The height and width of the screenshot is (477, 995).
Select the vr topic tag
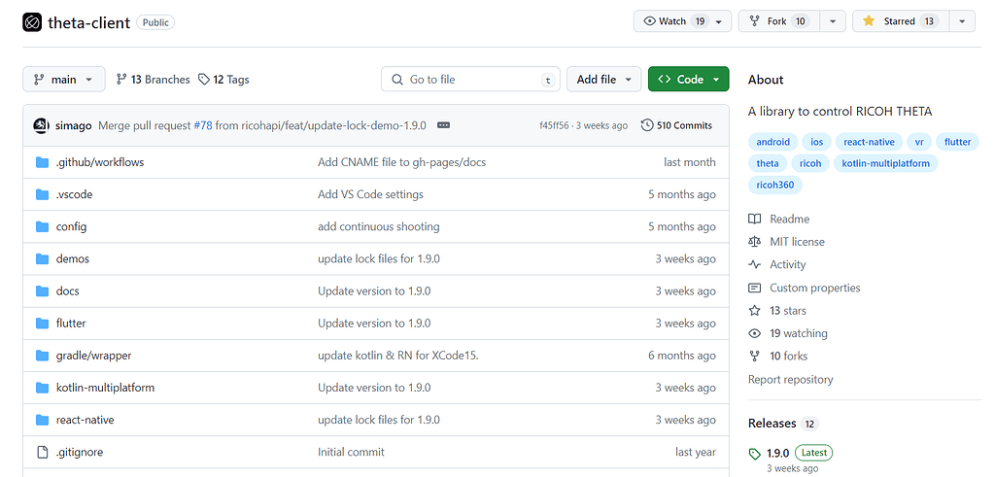click(919, 142)
